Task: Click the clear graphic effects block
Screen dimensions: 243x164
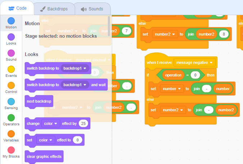Action: [44, 156]
